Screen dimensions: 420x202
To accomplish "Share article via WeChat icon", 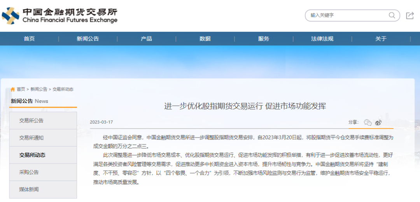I will 367,122.
